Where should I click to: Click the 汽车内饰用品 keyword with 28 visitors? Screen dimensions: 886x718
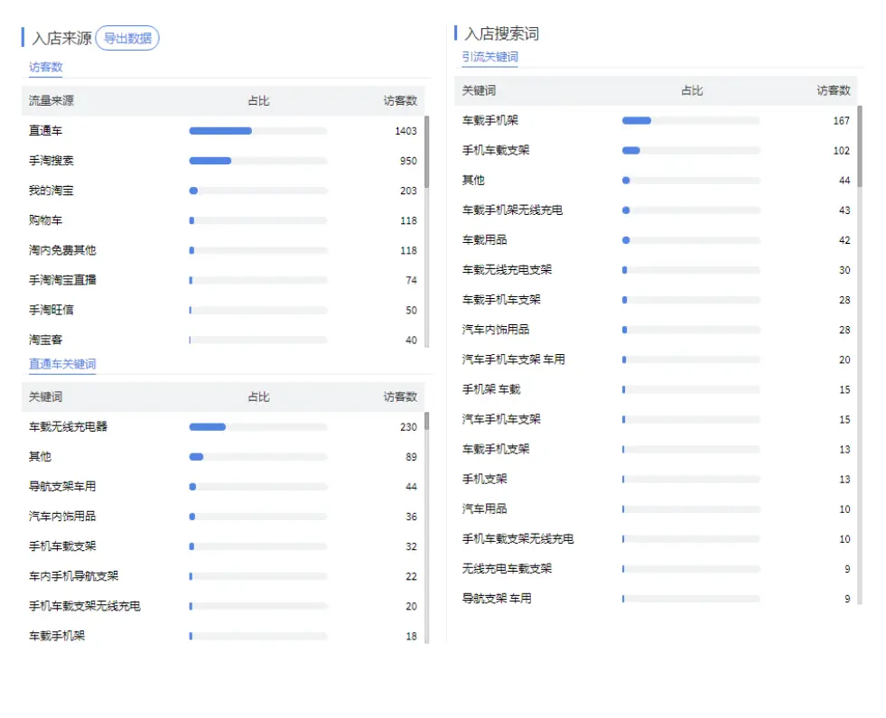click(496, 330)
